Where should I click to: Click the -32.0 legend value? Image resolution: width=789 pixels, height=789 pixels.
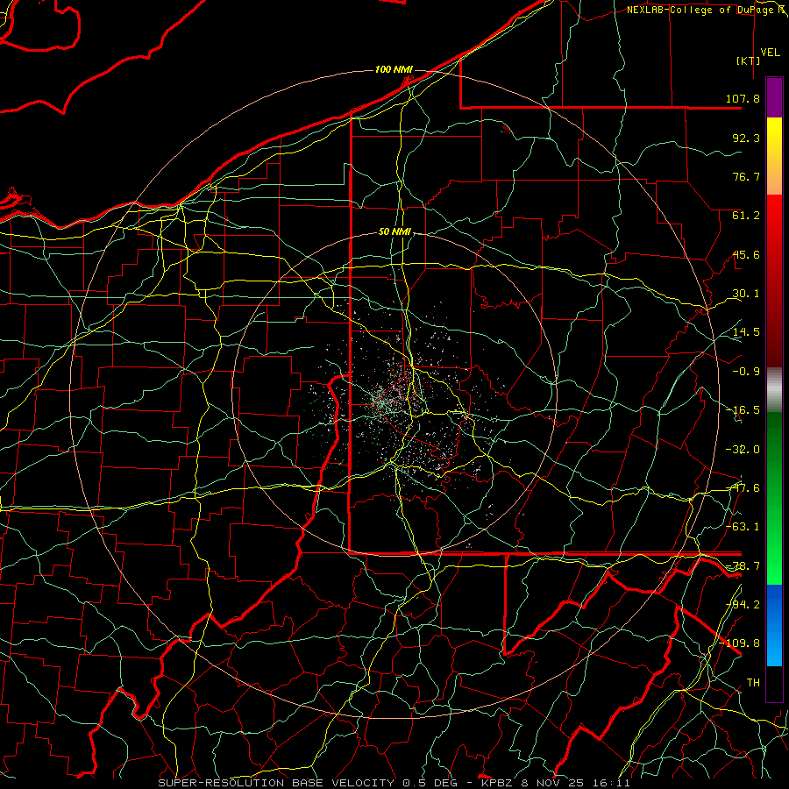point(743,450)
